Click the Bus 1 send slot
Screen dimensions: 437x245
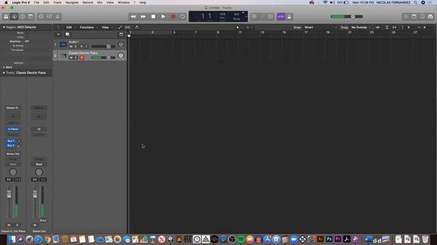click(11, 141)
